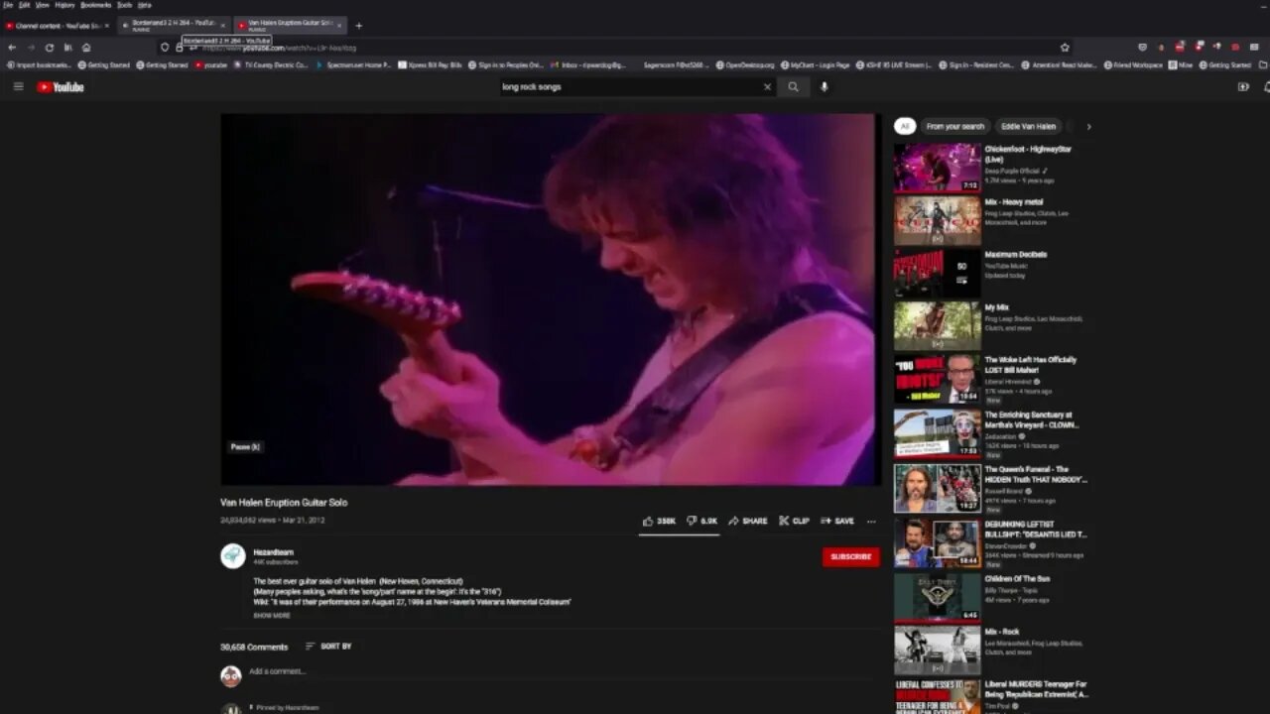Start voice search with the microphone icon
The image size is (1270, 714).
(x=824, y=87)
